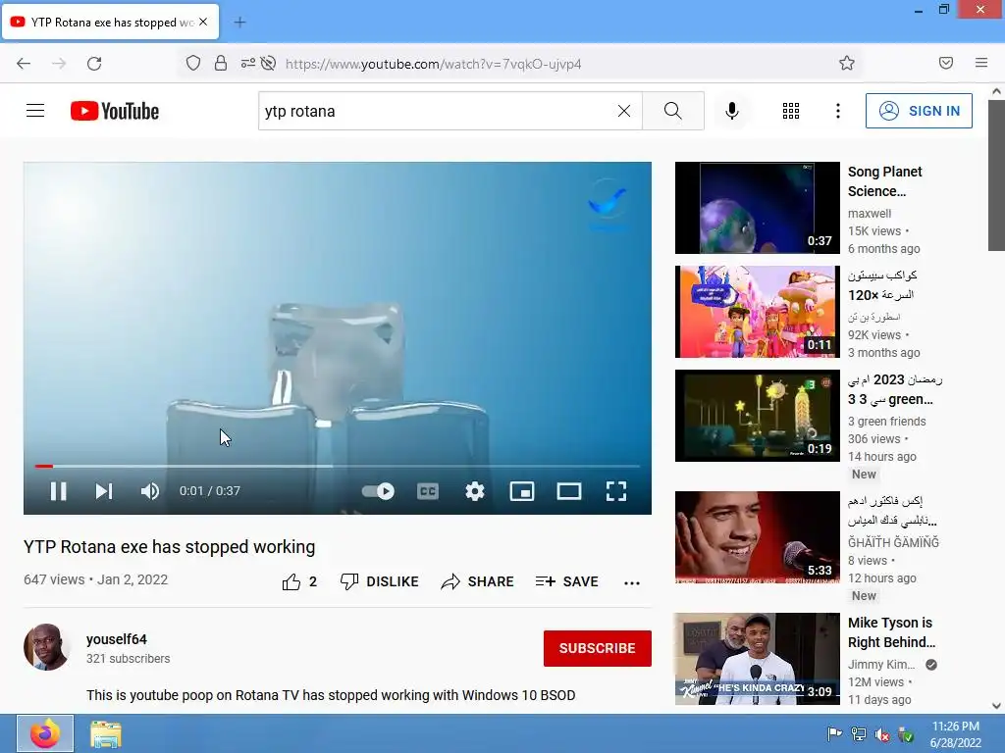Open the player settings gear
Viewport: 1005px width, 753px height.
point(475,491)
